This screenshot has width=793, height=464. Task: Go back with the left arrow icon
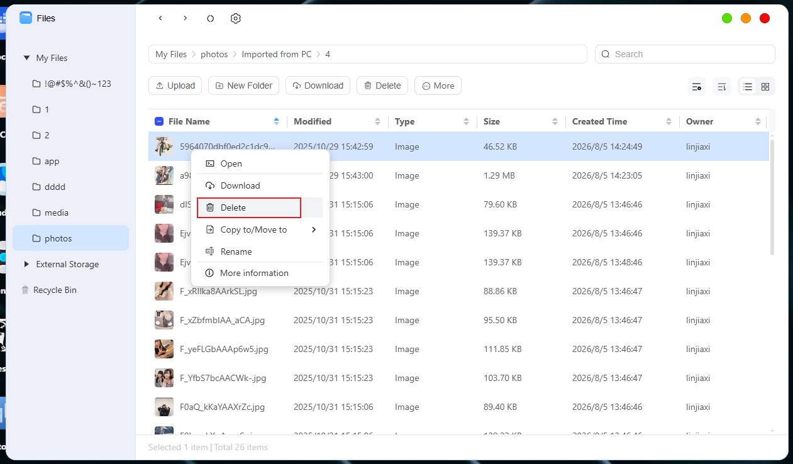point(160,18)
